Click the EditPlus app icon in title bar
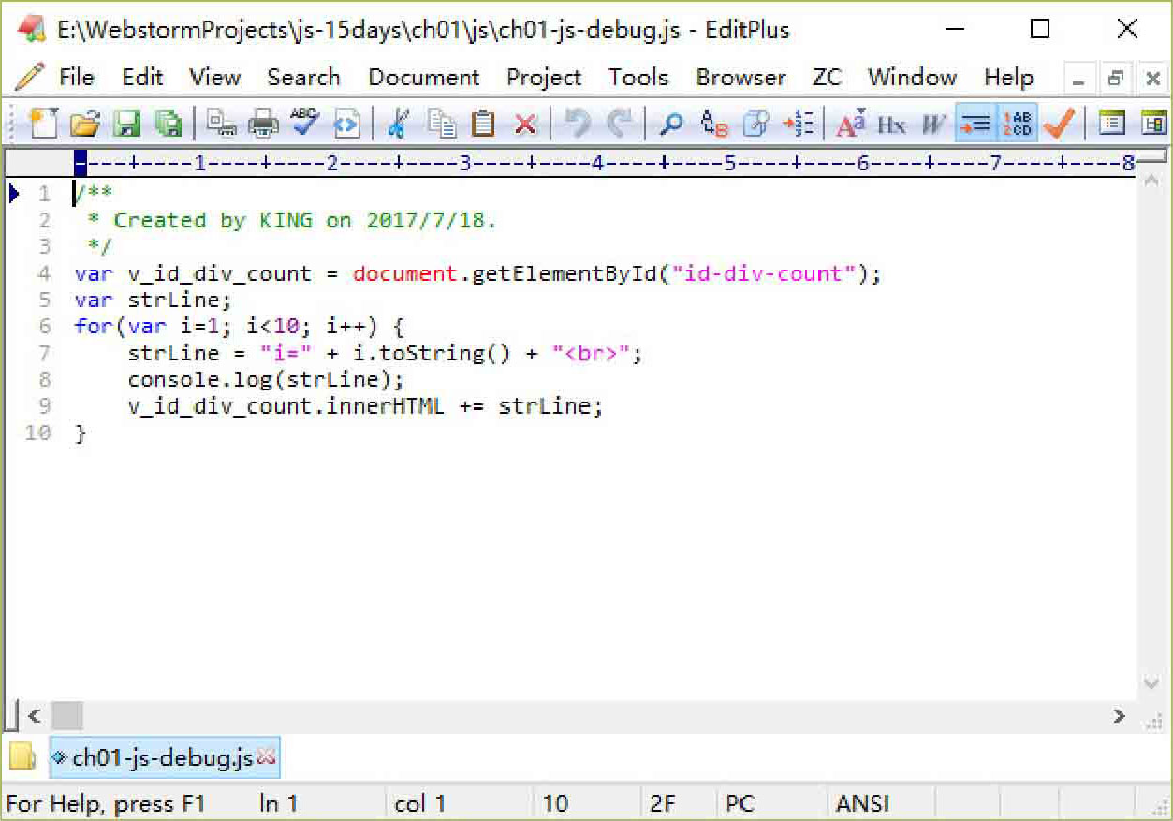The height and width of the screenshot is (821, 1173). [x=32, y=29]
